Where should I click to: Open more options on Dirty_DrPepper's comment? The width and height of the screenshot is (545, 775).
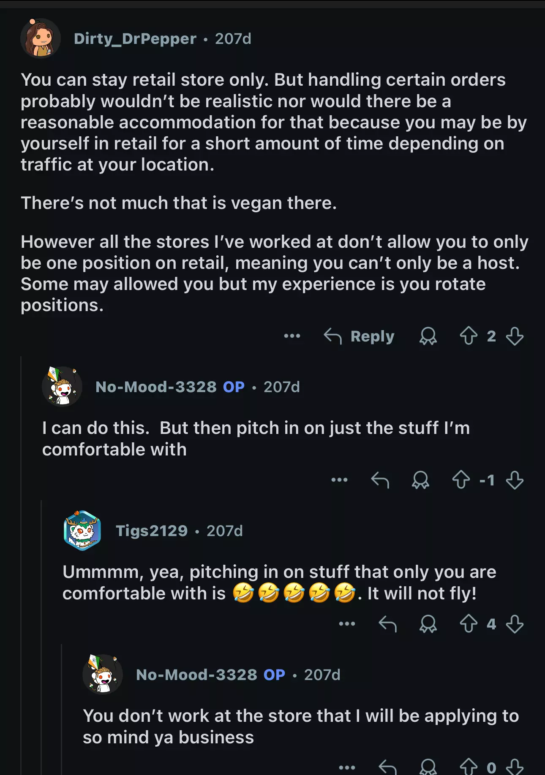coord(292,336)
